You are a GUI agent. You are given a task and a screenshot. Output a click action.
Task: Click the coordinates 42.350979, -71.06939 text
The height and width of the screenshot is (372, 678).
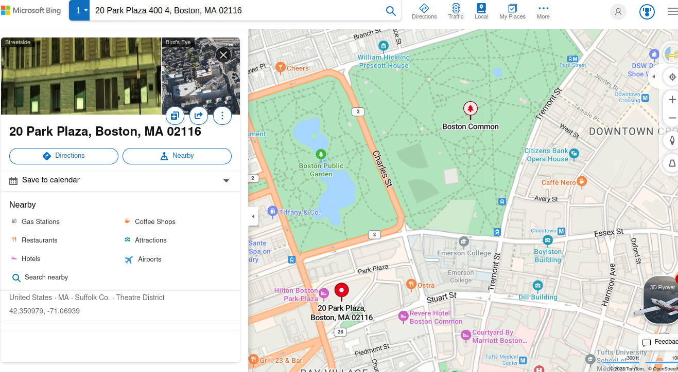44,311
